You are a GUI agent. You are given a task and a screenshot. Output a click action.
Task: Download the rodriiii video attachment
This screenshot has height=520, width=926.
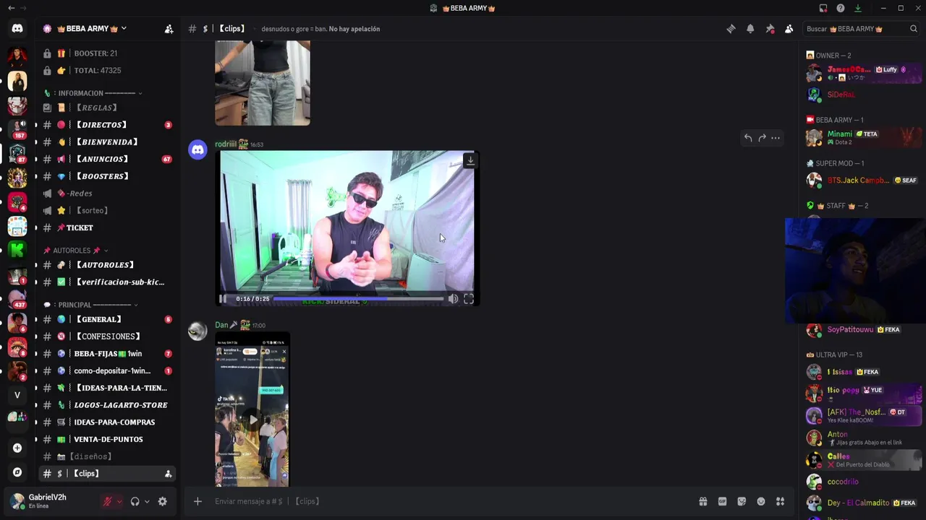click(x=470, y=160)
